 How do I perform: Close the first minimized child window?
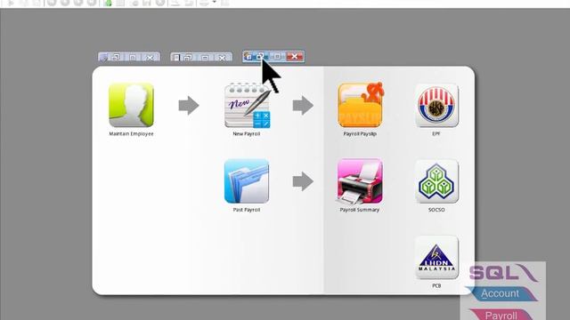coord(150,57)
